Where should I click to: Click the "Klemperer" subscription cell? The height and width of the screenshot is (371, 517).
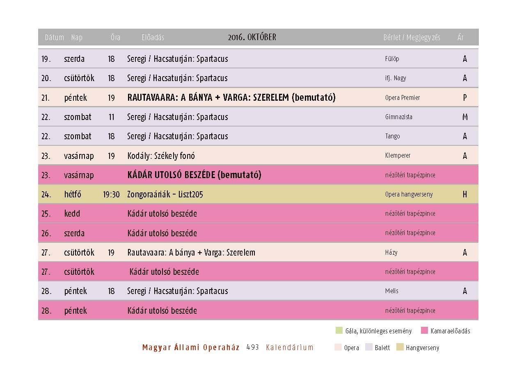[x=398, y=155]
